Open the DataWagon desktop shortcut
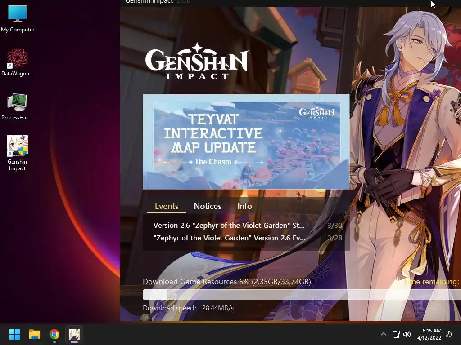This screenshot has height=345, width=461. pos(18,62)
